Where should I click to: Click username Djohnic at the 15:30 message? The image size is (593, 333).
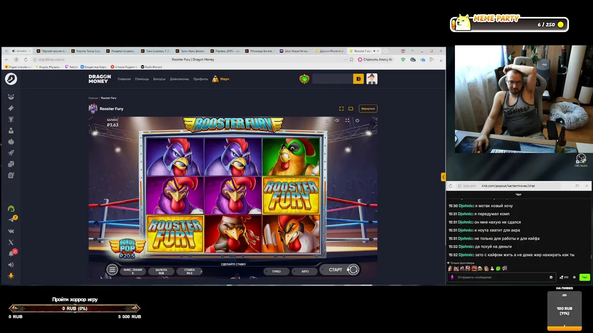tap(466, 206)
